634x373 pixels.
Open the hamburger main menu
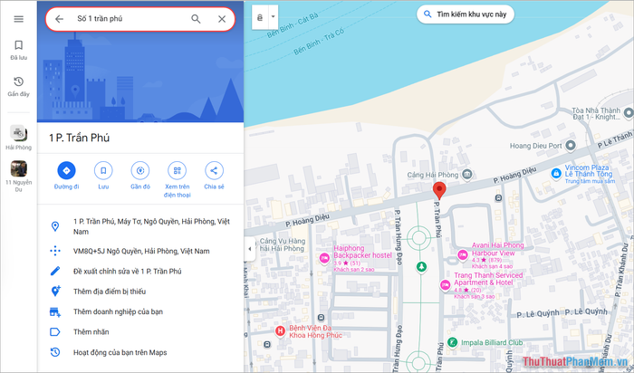coord(19,19)
